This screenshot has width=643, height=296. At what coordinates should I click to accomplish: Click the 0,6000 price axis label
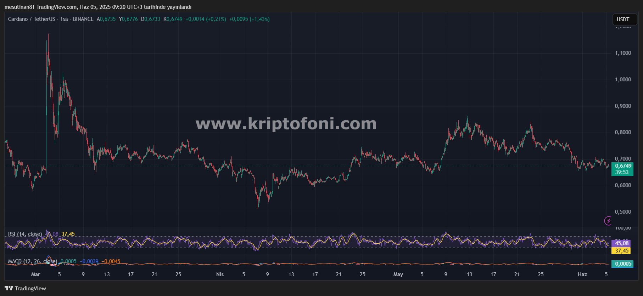[x=623, y=185]
